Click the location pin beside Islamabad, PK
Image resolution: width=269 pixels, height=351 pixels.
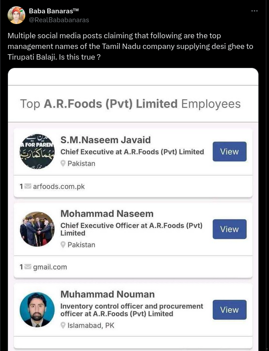(63, 325)
